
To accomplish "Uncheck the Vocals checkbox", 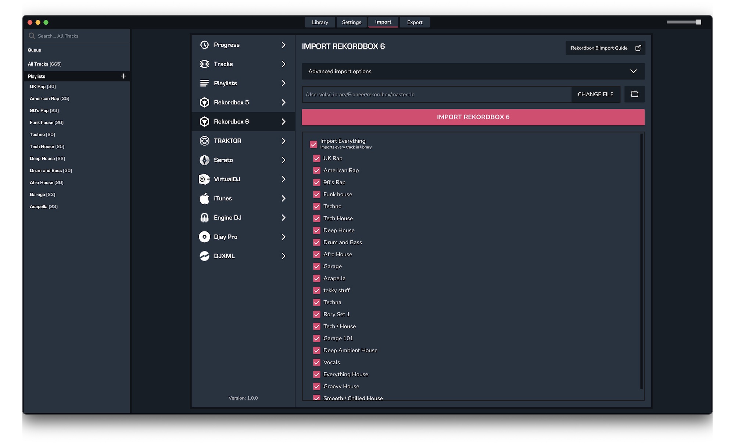I will [x=317, y=362].
